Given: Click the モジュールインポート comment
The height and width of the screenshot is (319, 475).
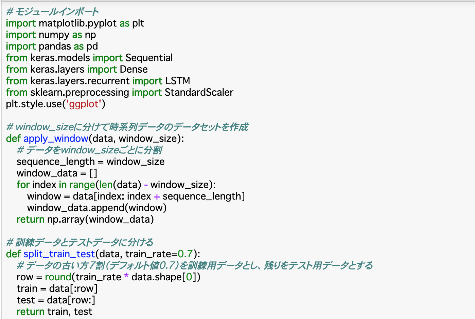Looking at the screenshot, I should [x=53, y=11].
